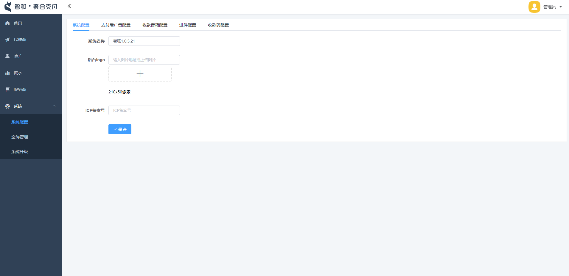The height and width of the screenshot is (276, 569).
Task: Click the flag icon for 服务商
Action: pyautogui.click(x=7, y=90)
